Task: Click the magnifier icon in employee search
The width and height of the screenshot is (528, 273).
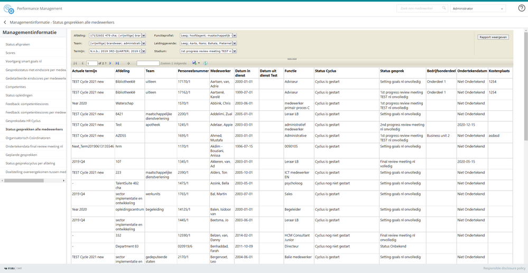Action: click(444, 8)
